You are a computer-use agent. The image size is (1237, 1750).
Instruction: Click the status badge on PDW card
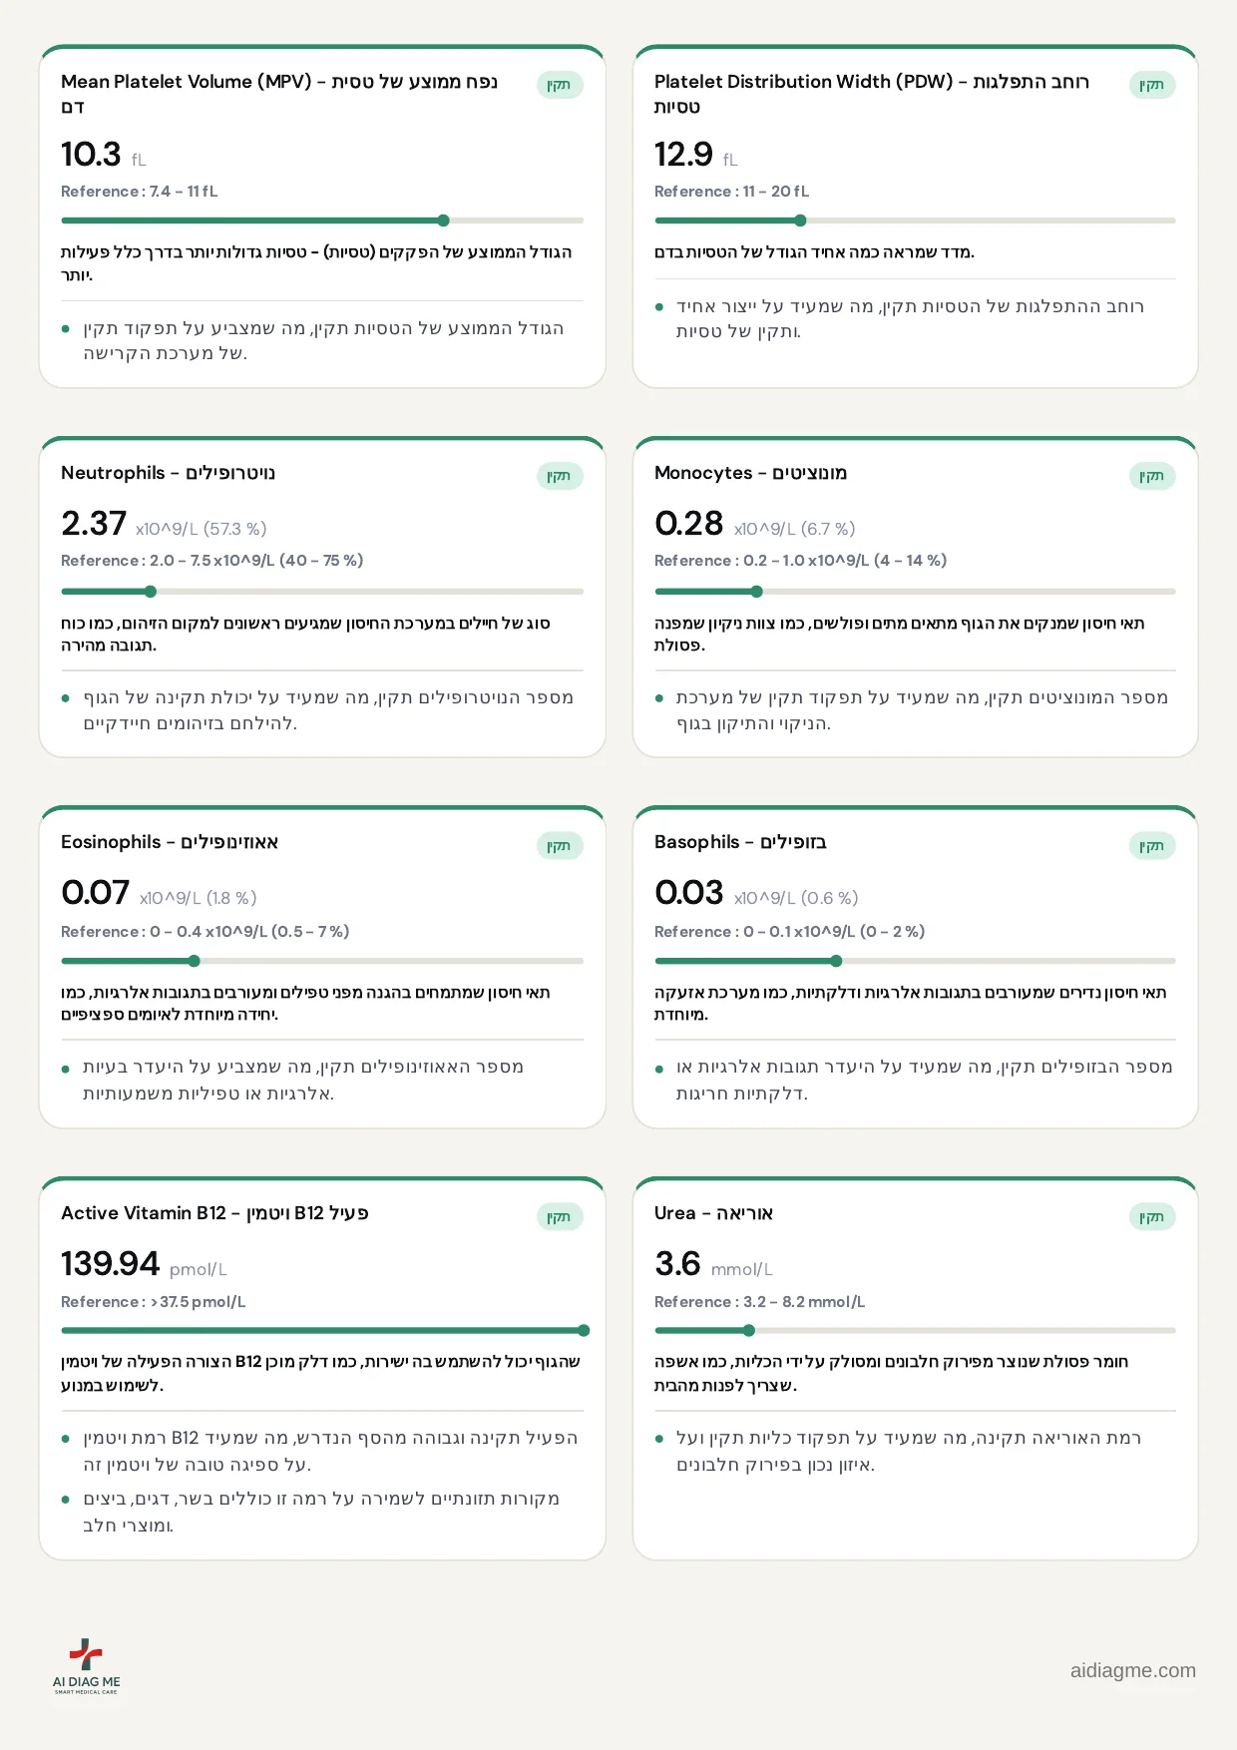coord(1152,85)
